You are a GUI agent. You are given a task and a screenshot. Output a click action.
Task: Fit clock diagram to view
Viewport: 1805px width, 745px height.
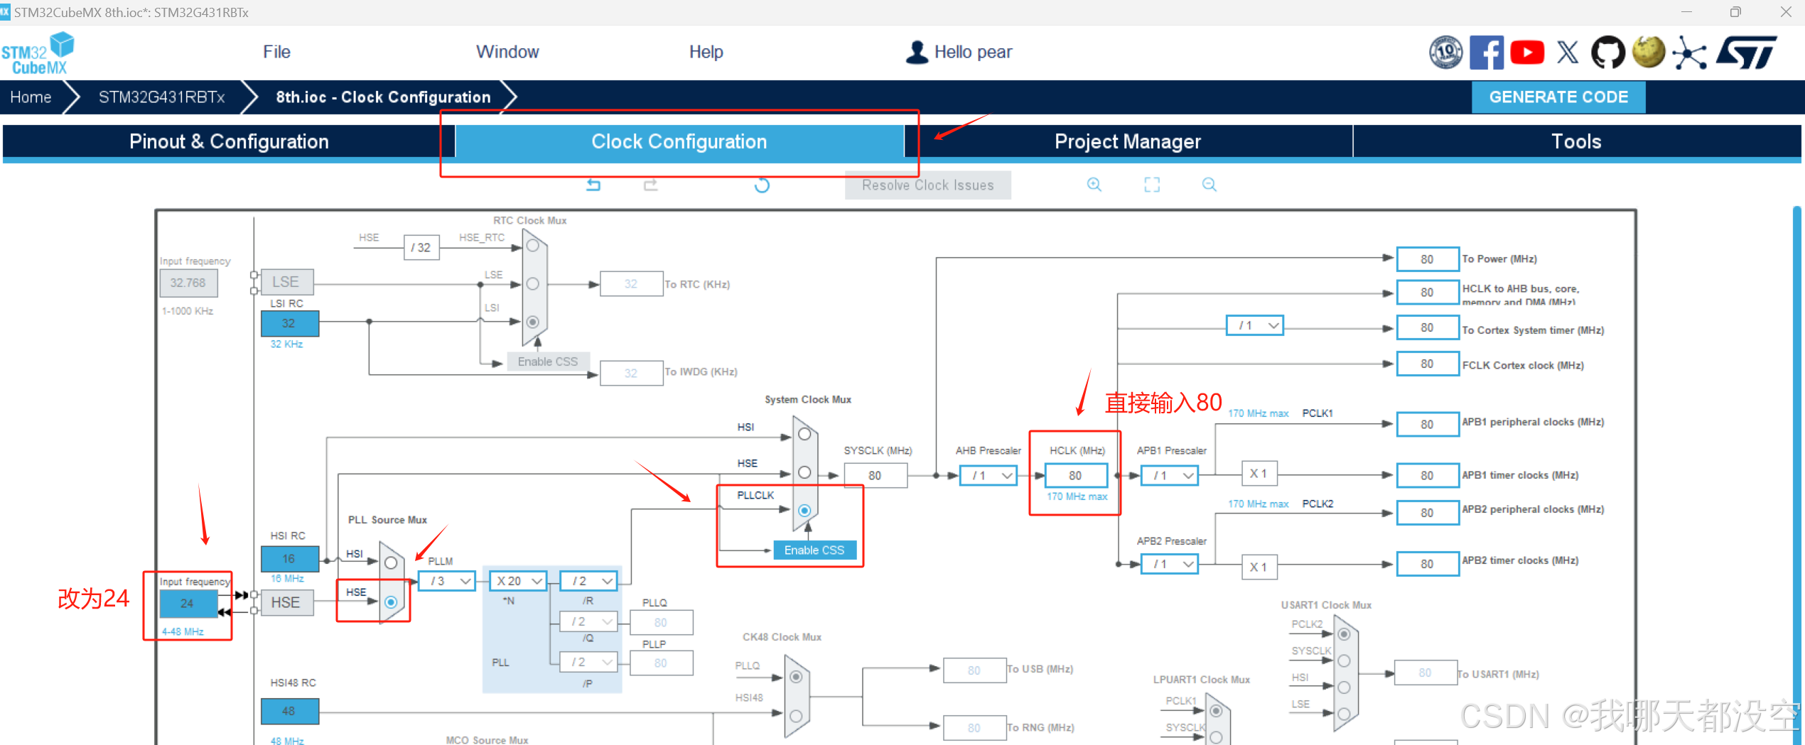[x=1152, y=185]
